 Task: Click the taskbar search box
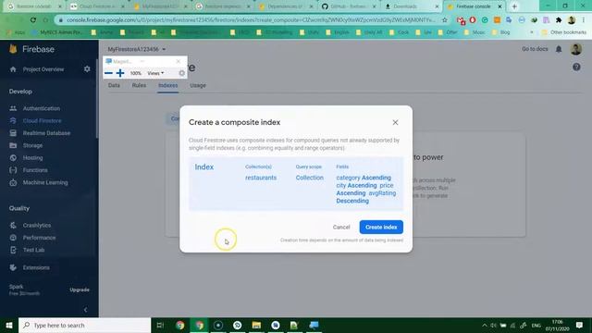pyautogui.click(x=84, y=325)
